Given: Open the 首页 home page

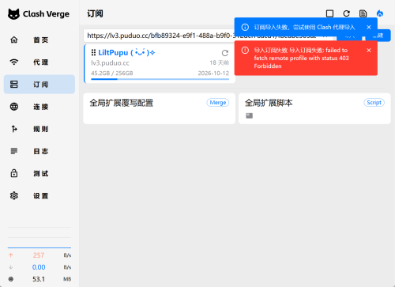Looking at the screenshot, I should (39, 40).
